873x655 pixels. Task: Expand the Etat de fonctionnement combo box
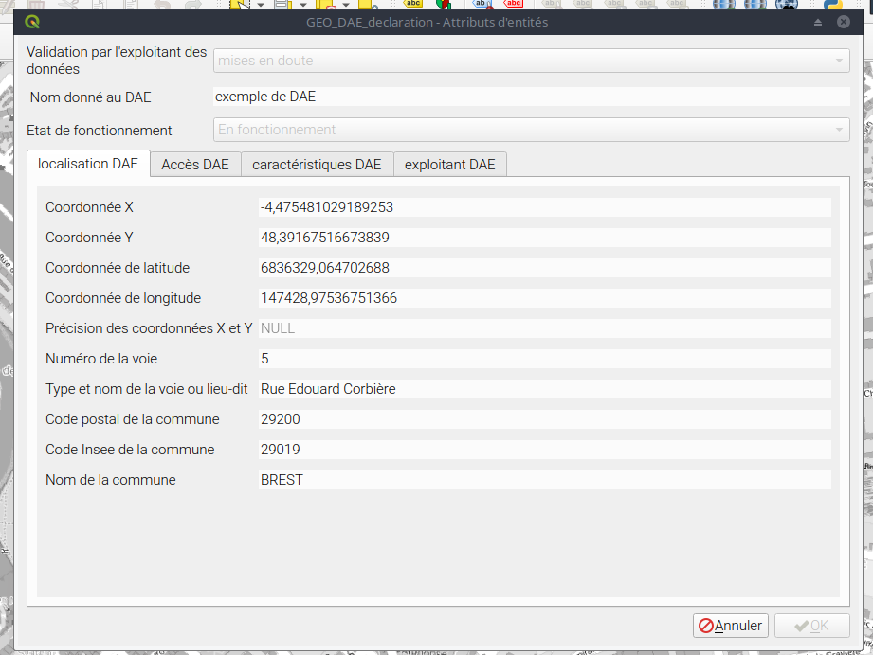531,130
